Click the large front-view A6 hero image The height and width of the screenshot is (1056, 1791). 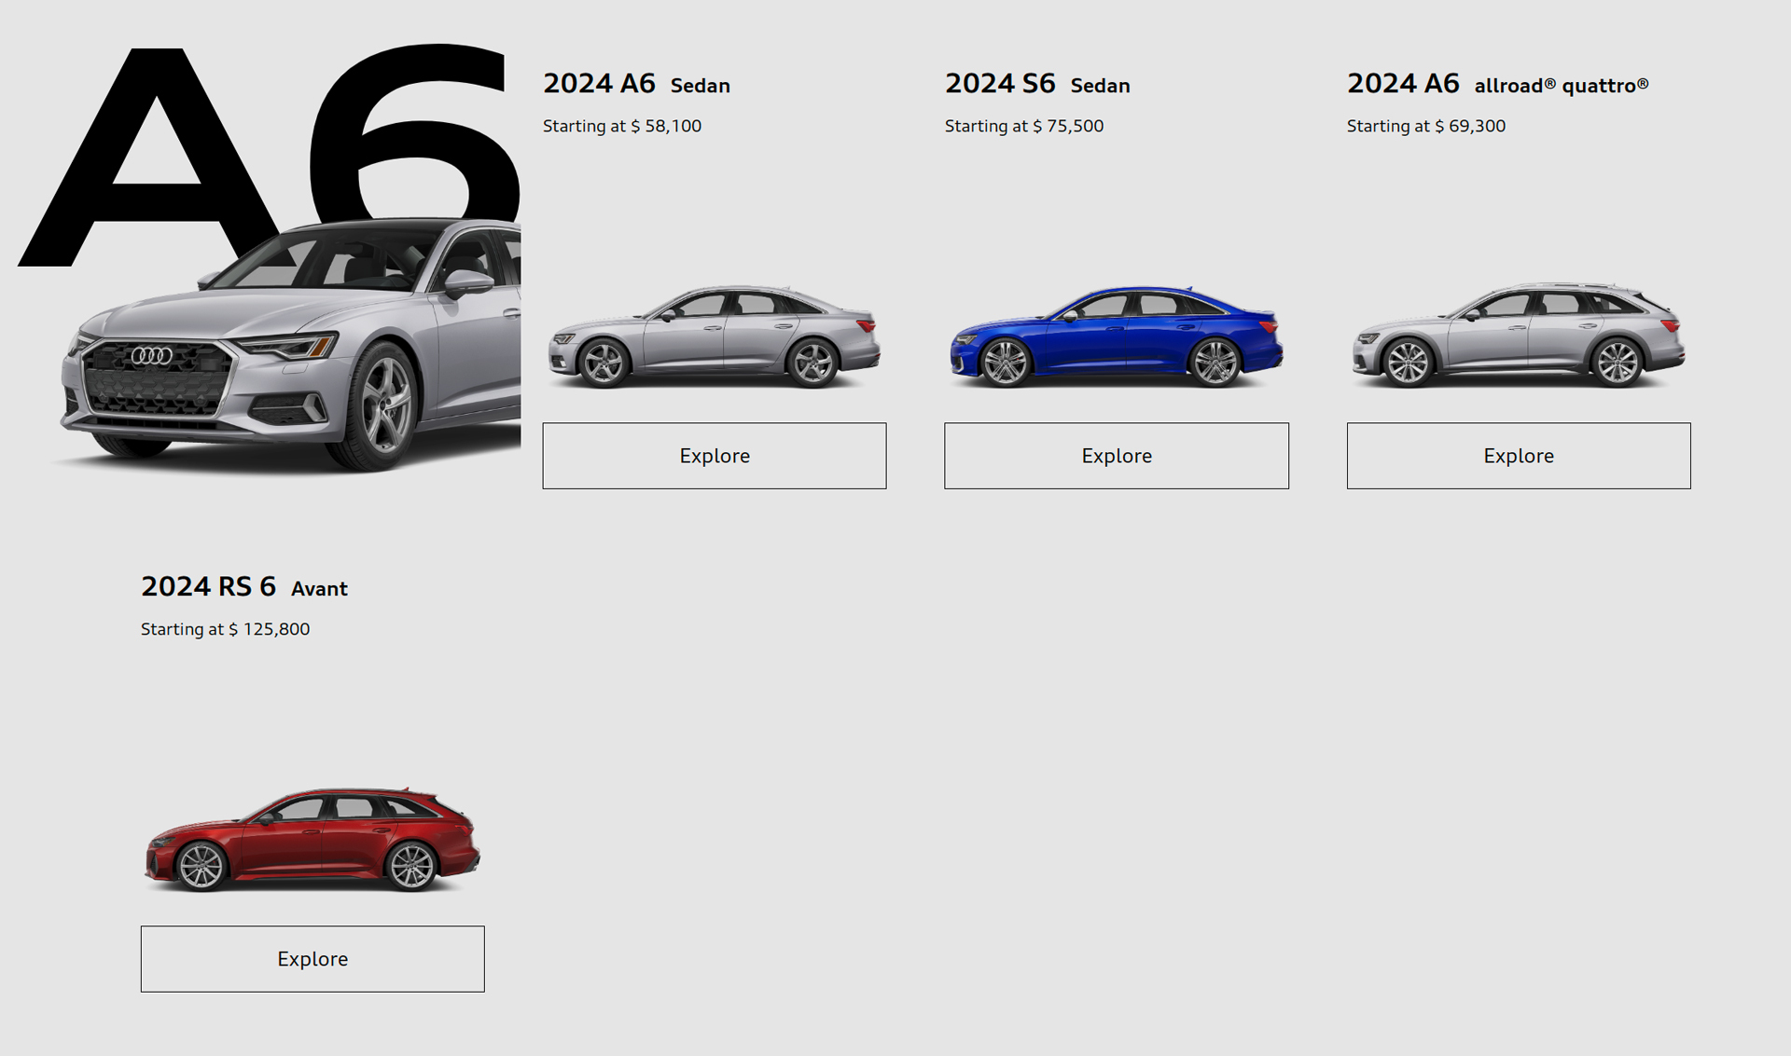point(289,345)
